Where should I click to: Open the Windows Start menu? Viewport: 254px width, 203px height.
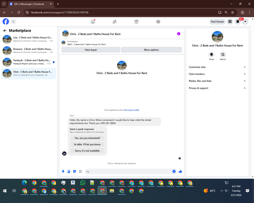tap(5, 191)
